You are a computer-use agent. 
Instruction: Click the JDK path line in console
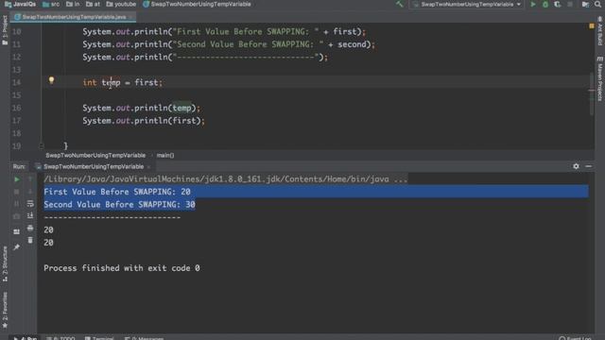[225, 179]
